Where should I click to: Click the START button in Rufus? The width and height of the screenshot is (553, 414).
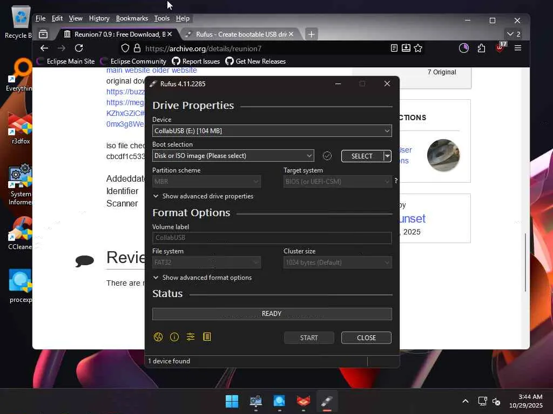[x=309, y=337]
